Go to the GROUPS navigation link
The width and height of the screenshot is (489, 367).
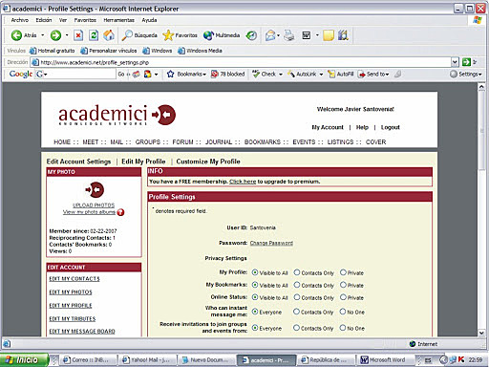coord(148,142)
